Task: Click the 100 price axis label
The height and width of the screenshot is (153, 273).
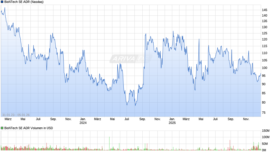Action: (265, 68)
